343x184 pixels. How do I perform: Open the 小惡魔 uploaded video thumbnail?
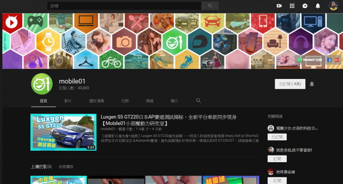tap(59, 180)
